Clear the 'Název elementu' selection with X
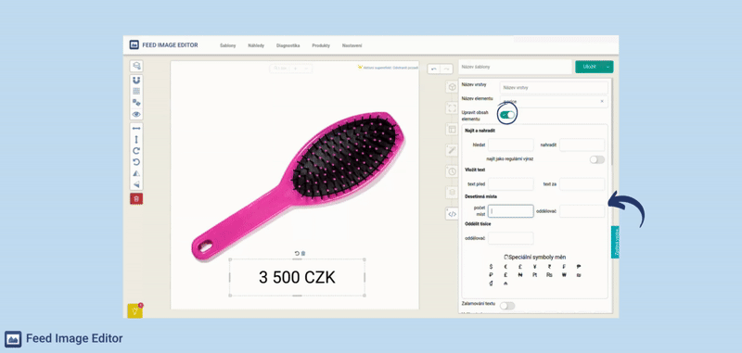This screenshot has height=353, width=742. [602, 101]
